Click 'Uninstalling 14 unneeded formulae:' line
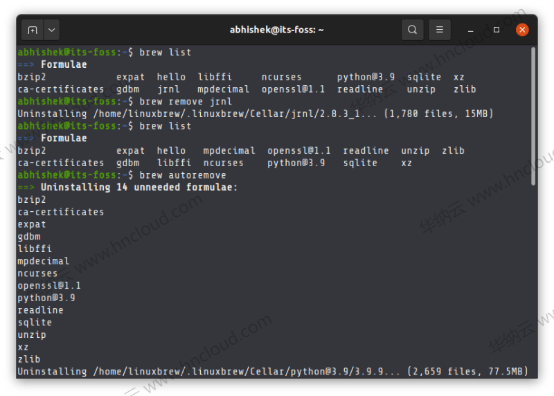This screenshot has width=554, height=396. click(139, 187)
